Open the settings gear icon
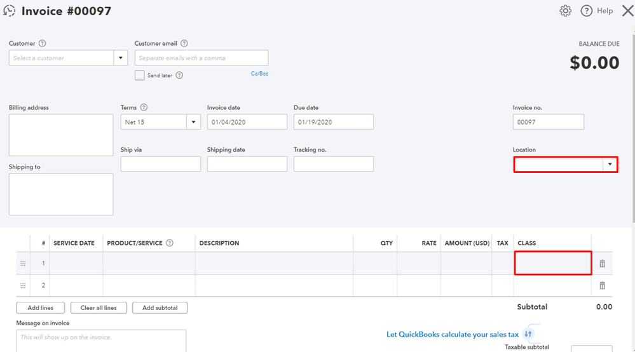 pos(565,11)
